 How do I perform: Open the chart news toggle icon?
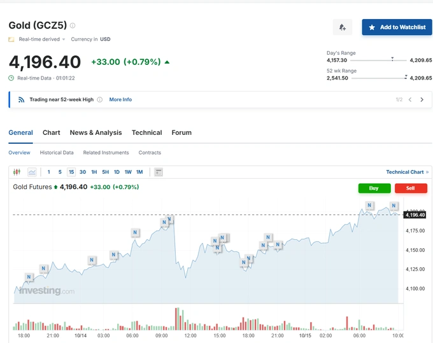(x=159, y=172)
